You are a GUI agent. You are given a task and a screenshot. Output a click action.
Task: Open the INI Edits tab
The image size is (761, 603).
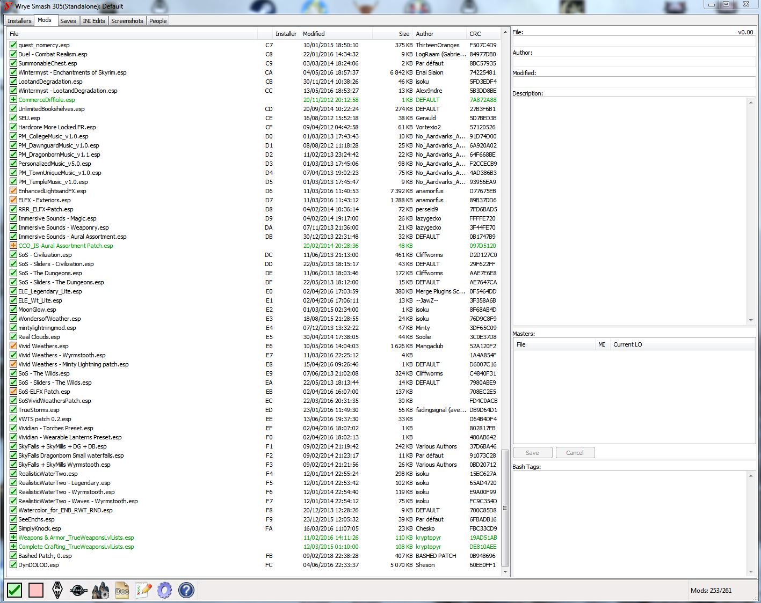94,21
